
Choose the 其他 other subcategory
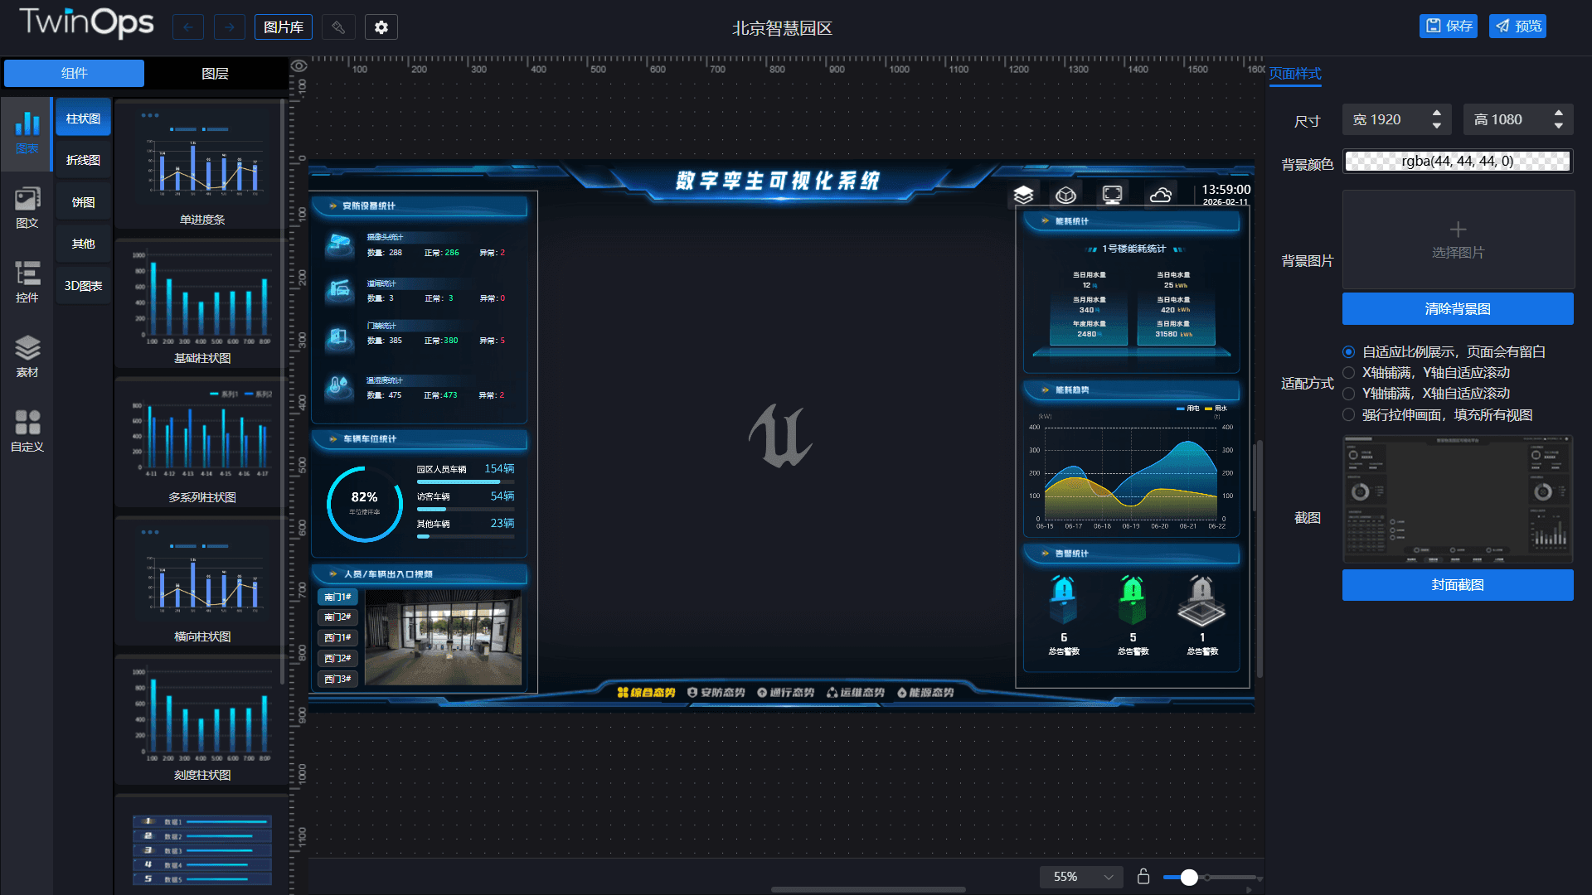tap(83, 244)
